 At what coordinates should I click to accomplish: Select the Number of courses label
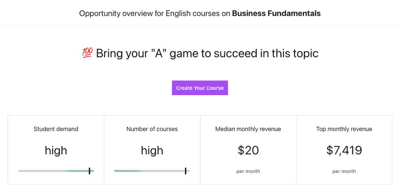(x=152, y=129)
